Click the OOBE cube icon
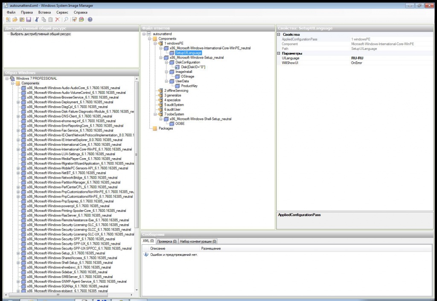 click(172, 124)
